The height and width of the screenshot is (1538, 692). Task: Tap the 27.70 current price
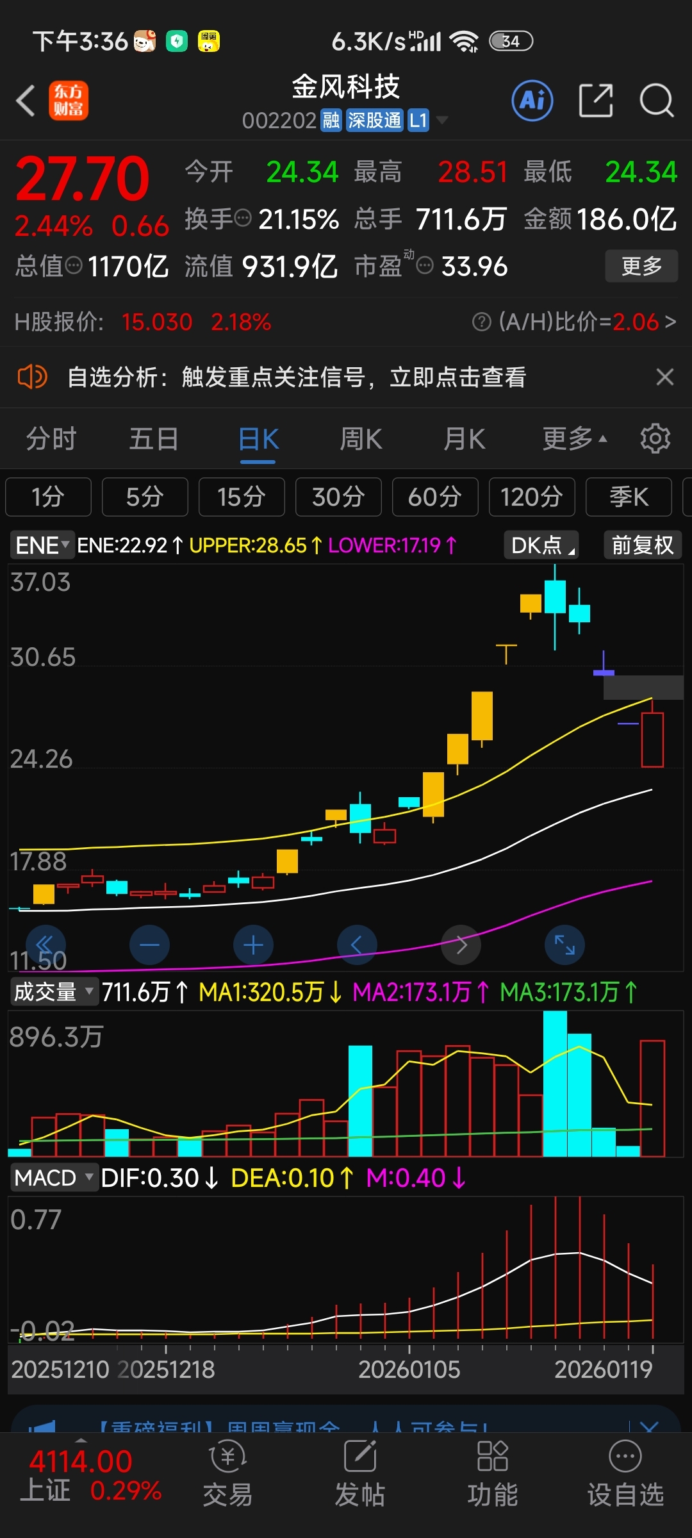pos(83,179)
